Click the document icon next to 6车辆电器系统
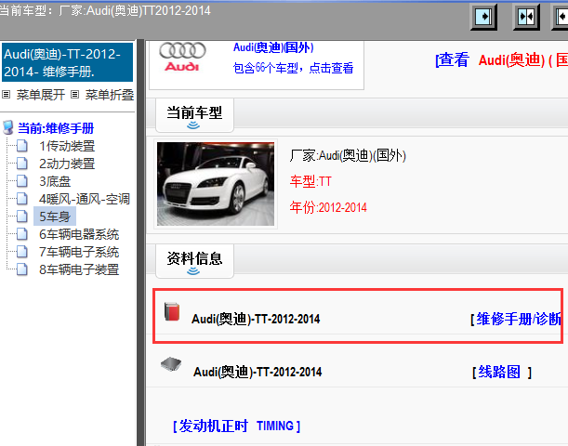The width and height of the screenshot is (568, 446). point(22,234)
